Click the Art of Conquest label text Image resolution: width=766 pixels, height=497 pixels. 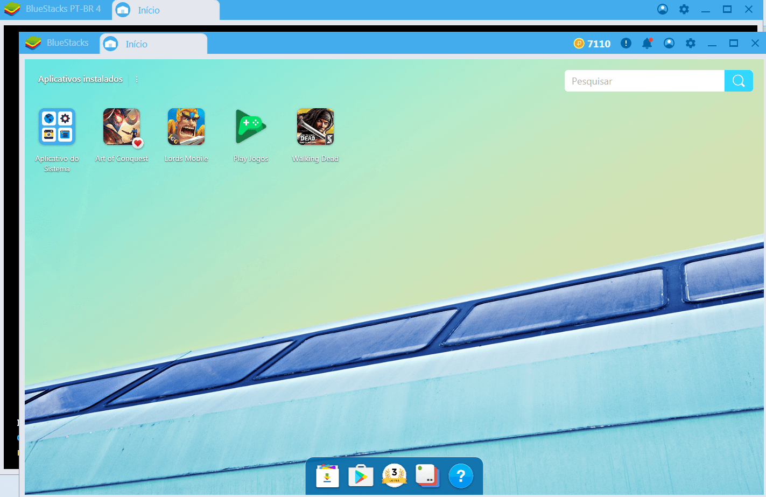pyautogui.click(x=122, y=159)
